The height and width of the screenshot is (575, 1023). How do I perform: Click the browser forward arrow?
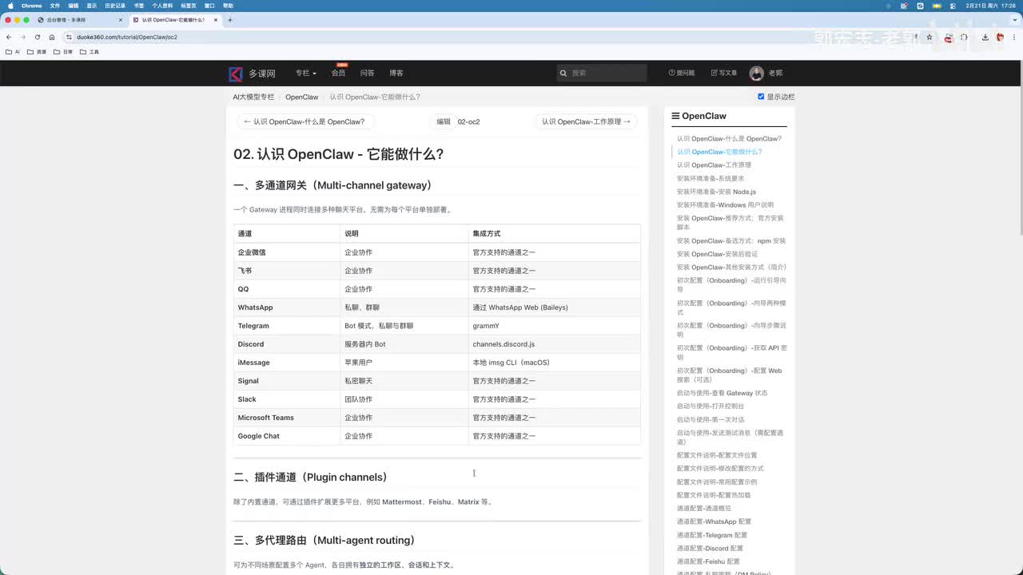[23, 37]
